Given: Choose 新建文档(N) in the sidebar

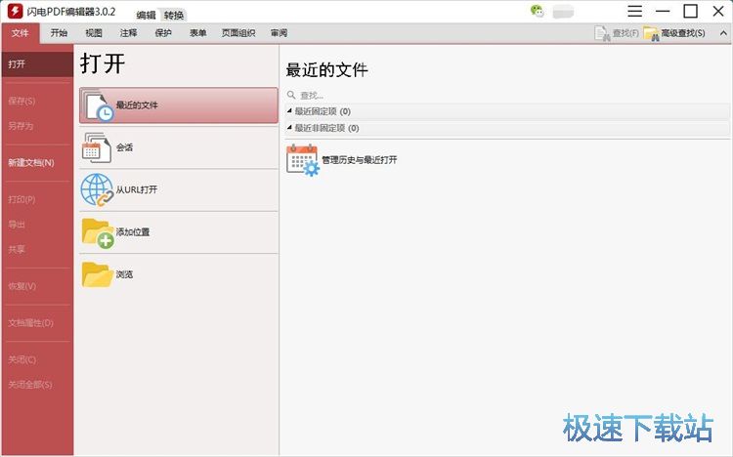Looking at the screenshot, I should (x=31, y=163).
